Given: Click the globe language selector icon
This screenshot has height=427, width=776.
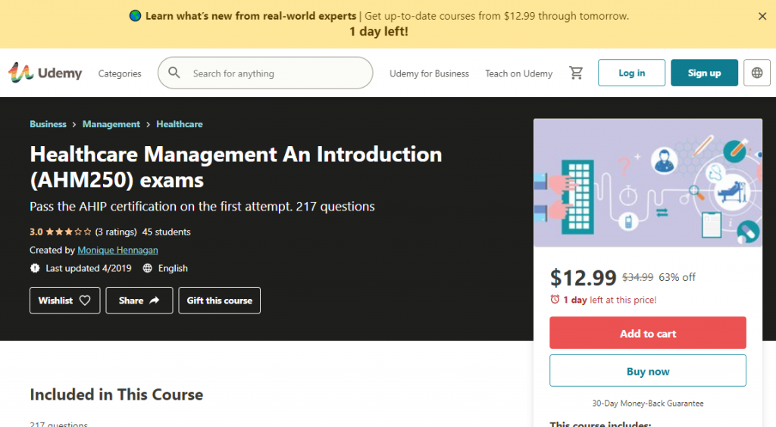Looking at the screenshot, I should click(x=756, y=73).
